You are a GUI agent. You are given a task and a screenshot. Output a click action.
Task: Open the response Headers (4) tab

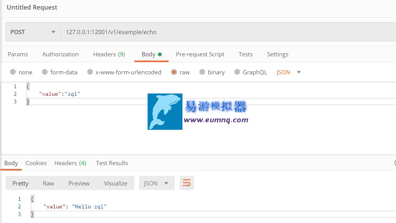tap(70, 163)
